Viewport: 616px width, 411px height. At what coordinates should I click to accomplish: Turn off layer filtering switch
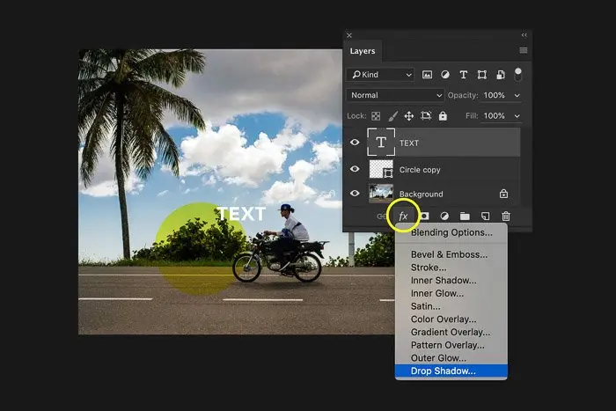517,74
